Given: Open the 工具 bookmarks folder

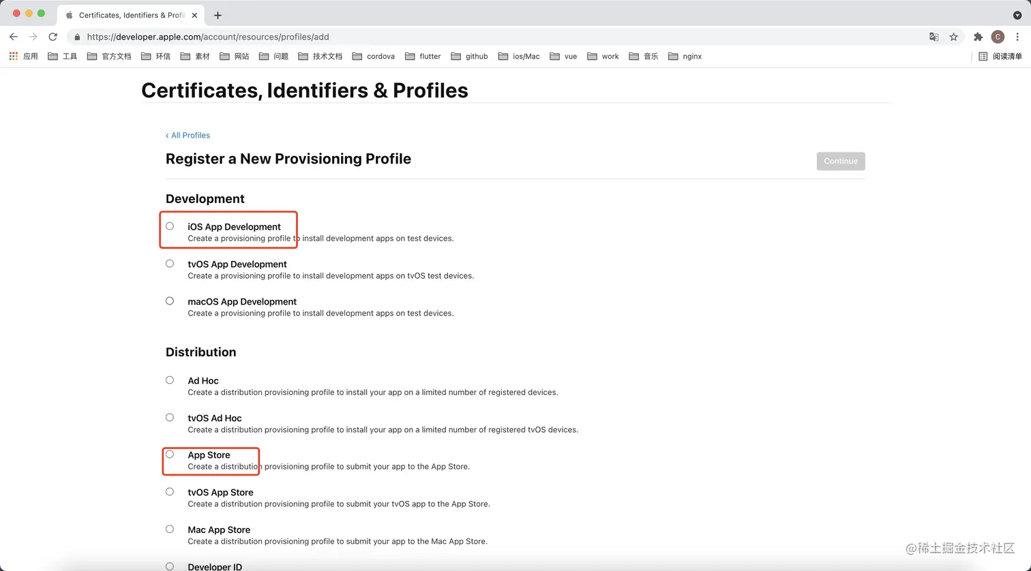Looking at the screenshot, I should coord(63,57).
